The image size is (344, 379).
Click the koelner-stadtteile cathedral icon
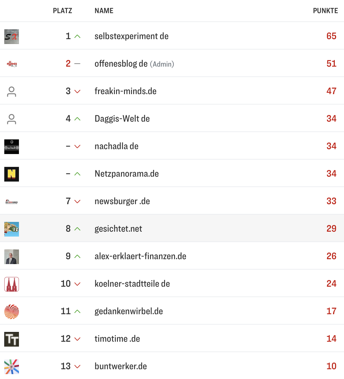[12, 284]
